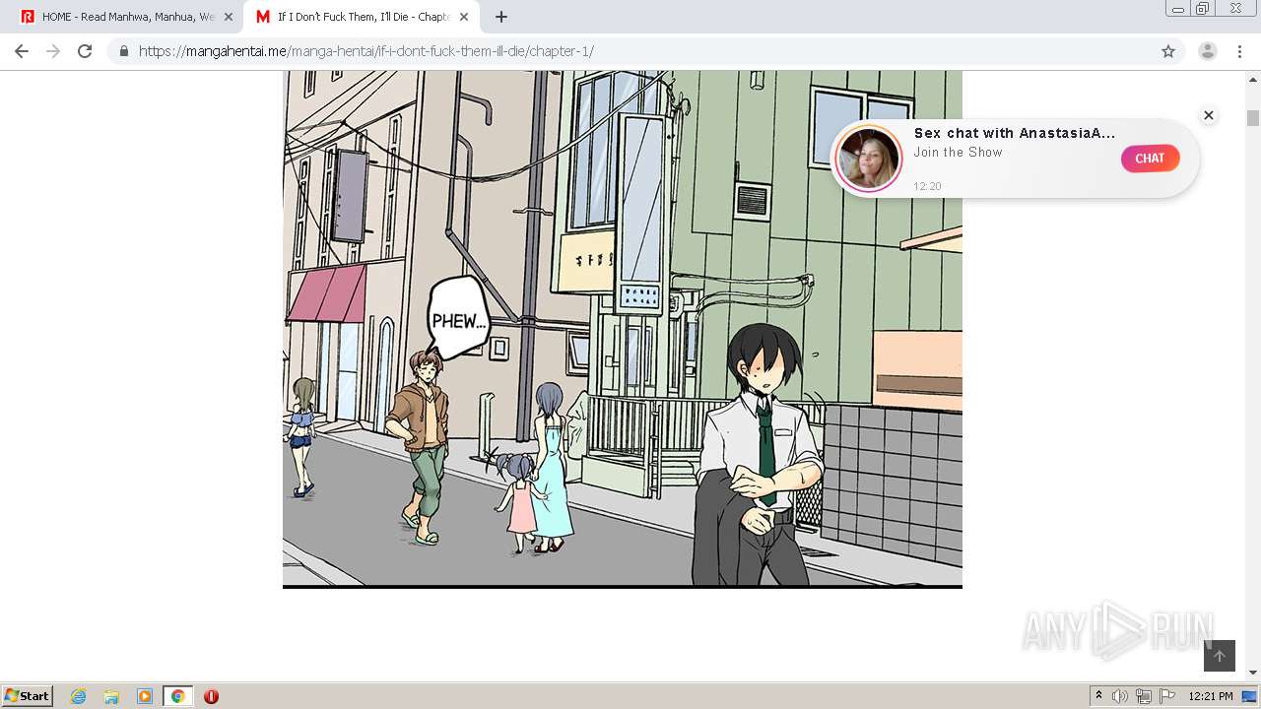The width and height of the screenshot is (1261, 709).
Task: Click the Join the Show text
Action: (x=958, y=153)
